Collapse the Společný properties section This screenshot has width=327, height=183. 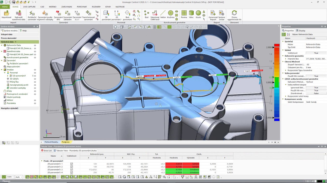click(x=283, y=41)
